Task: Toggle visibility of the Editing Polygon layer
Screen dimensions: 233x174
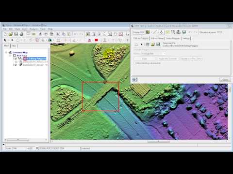Action: coord(16,58)
